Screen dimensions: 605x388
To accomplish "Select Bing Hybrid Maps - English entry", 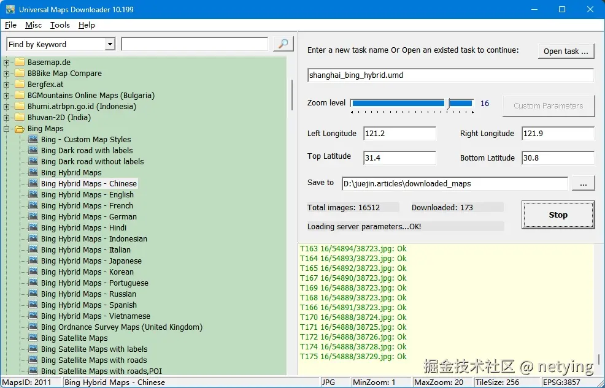I will click(87, 194).
